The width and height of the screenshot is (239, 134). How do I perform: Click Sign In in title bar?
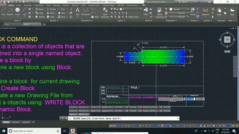click(x=183, y=2)
